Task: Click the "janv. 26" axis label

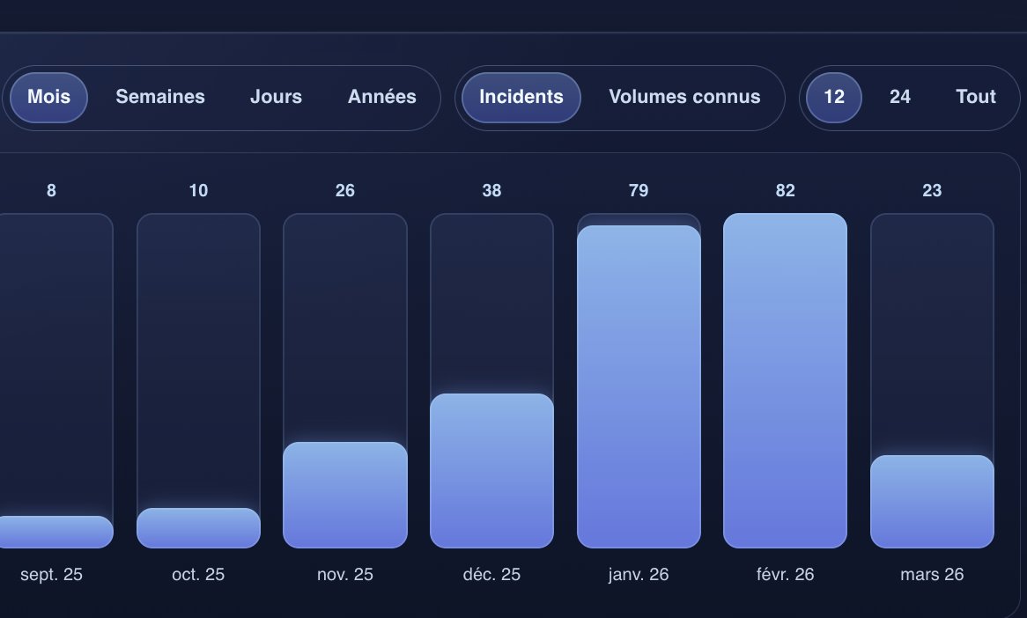Action: tap(639, 574)
